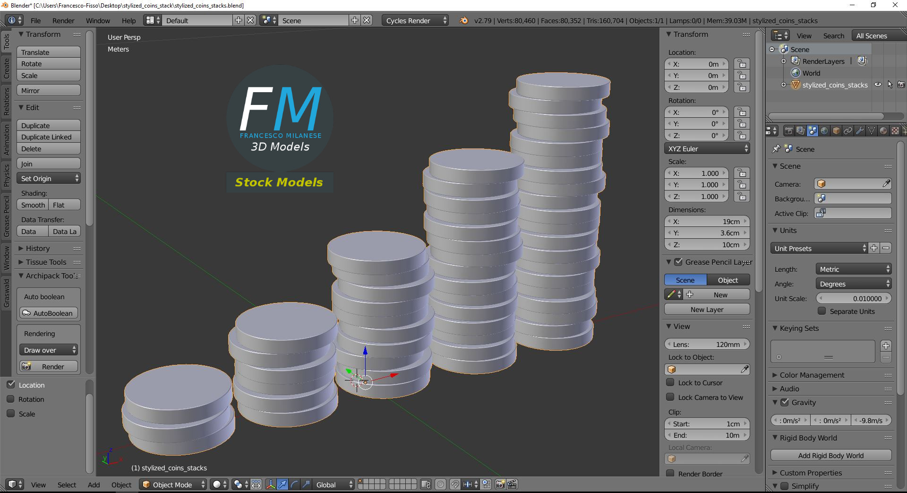Enable Lock Camera to View checkbox
Viewport: 907px width, 493px height.
click(x=670, y=397)
